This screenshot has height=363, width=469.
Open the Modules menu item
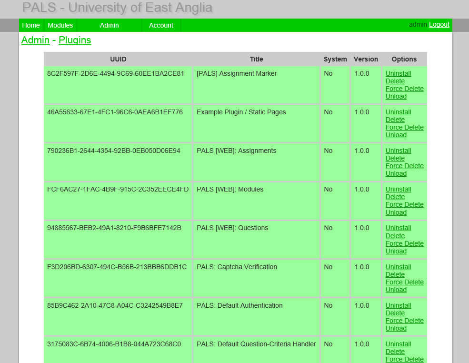click(x=60, y=25)
